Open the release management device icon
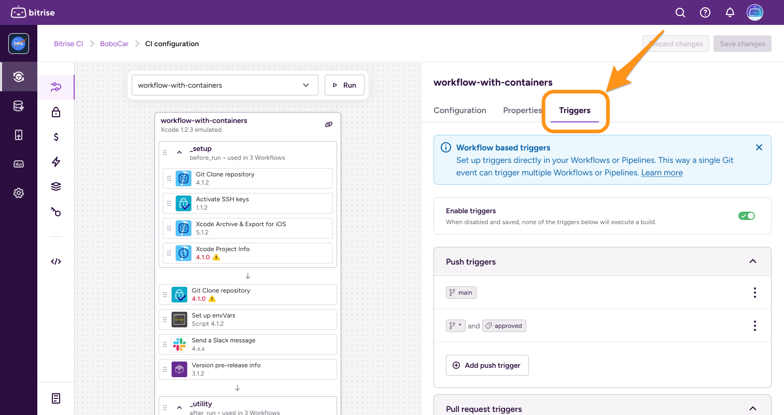This screenshot has height=415, width=784. pyautogui.click(x=19, y=135)
